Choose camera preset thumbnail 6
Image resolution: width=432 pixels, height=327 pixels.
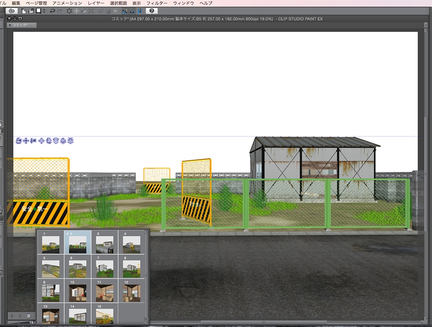(78, 267)
